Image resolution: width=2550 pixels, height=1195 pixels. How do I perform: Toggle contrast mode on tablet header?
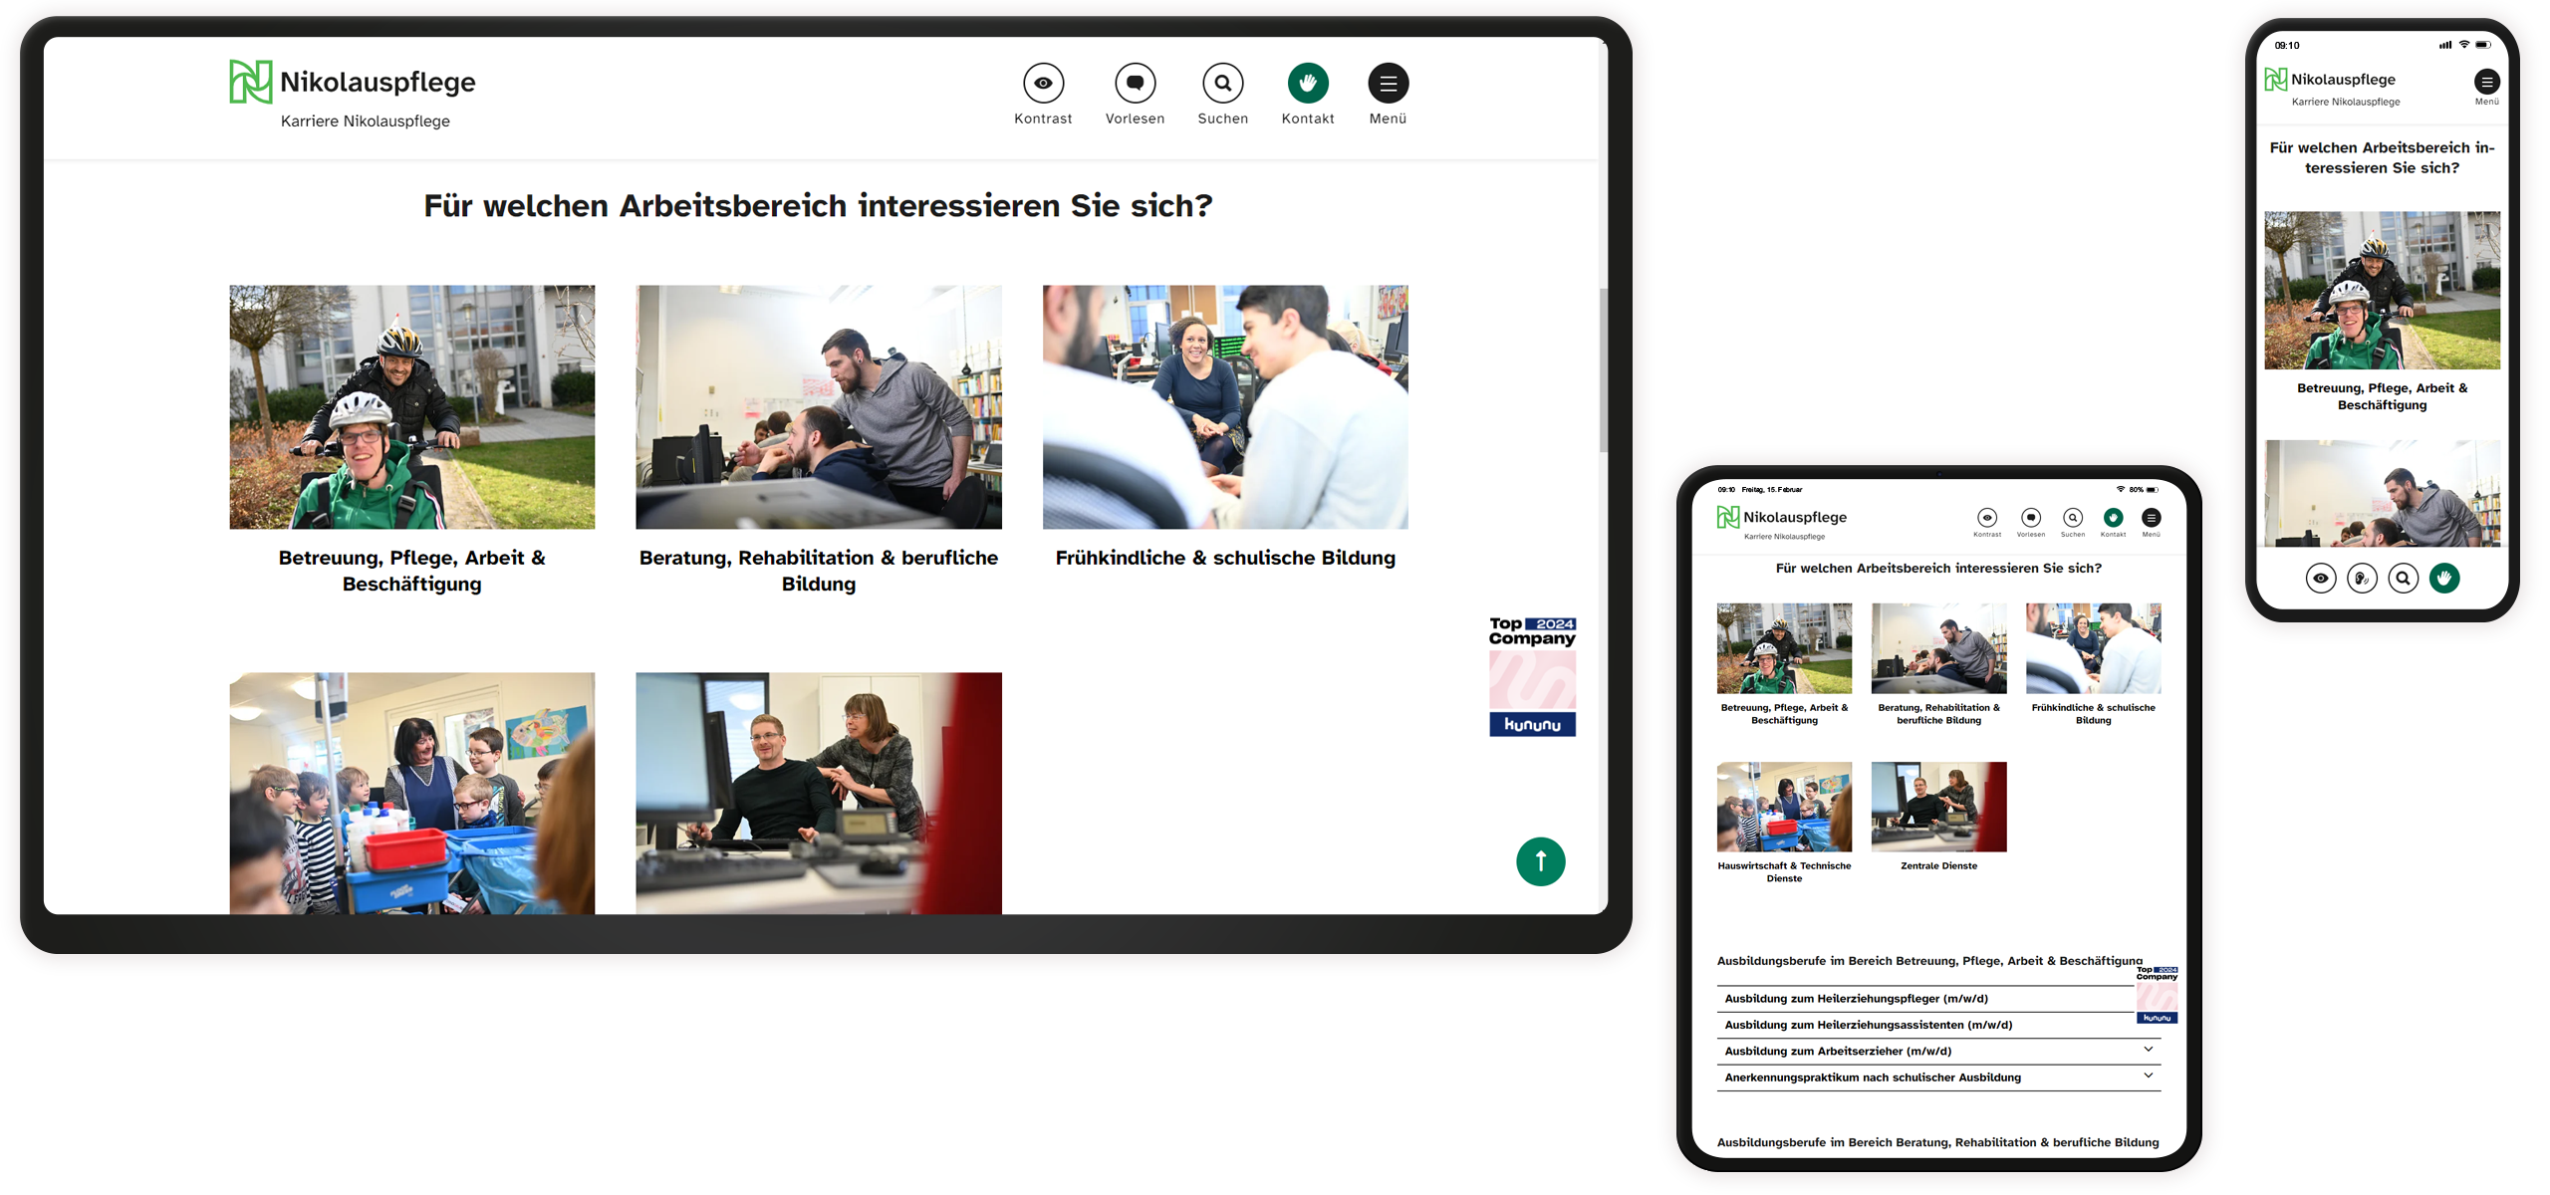[x=1987, y=518]
